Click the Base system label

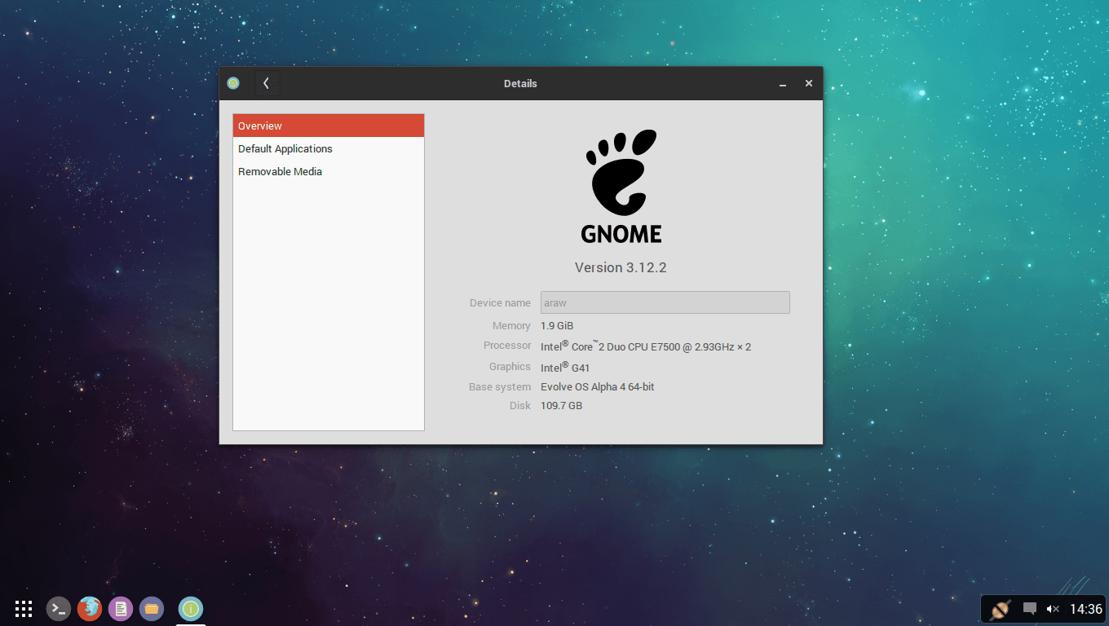point(500,386)
